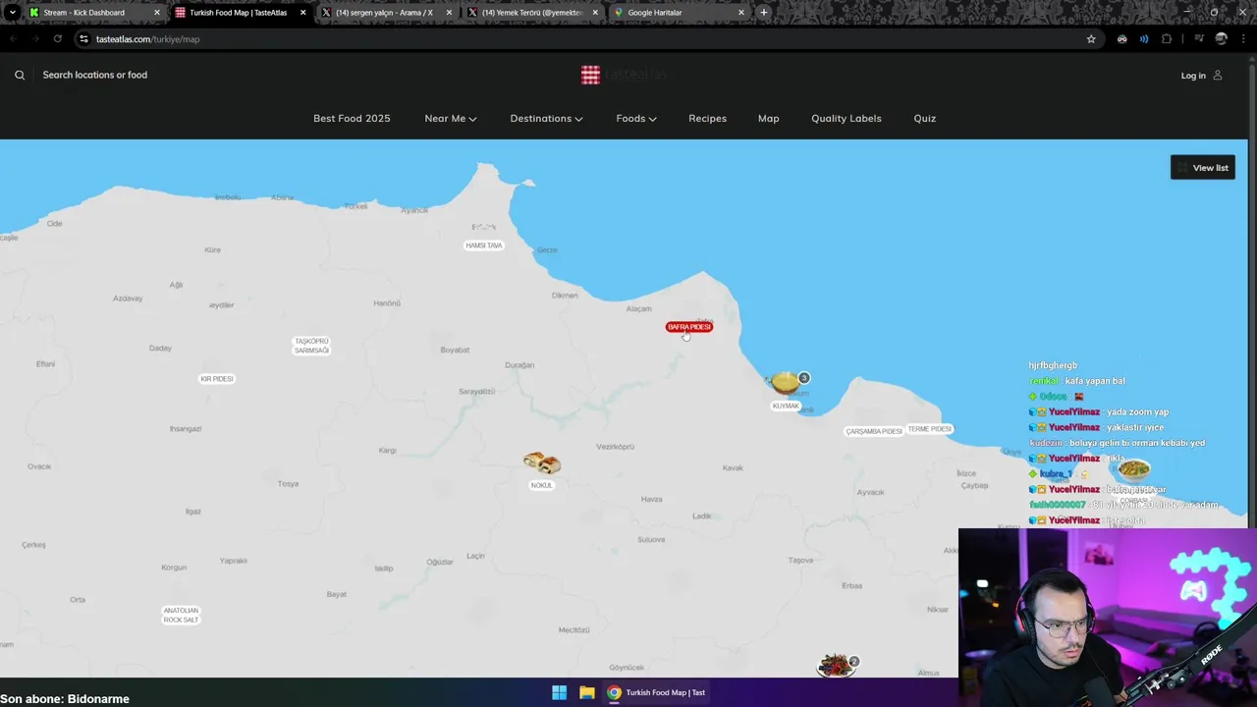
Task: Open the TasteAtlas logo home link
Action: point(625,75)
